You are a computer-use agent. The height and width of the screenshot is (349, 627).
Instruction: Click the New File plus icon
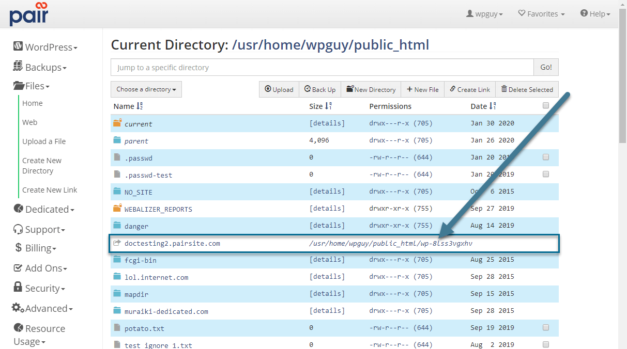click(409, 89)
